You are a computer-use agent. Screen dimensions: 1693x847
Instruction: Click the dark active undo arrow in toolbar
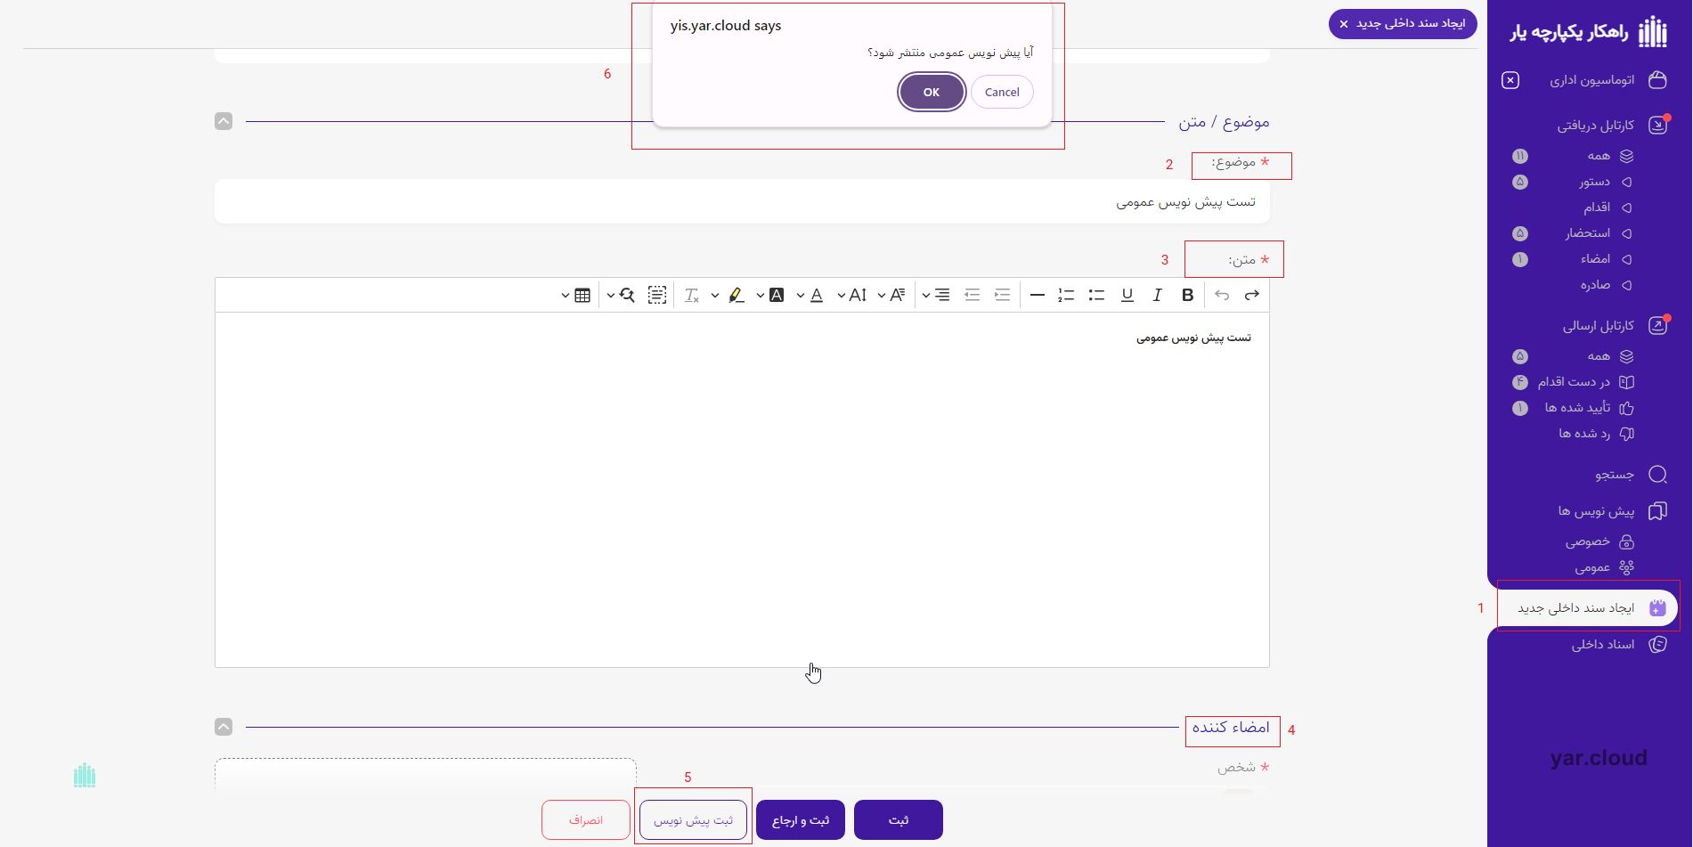click(1251, 295)
